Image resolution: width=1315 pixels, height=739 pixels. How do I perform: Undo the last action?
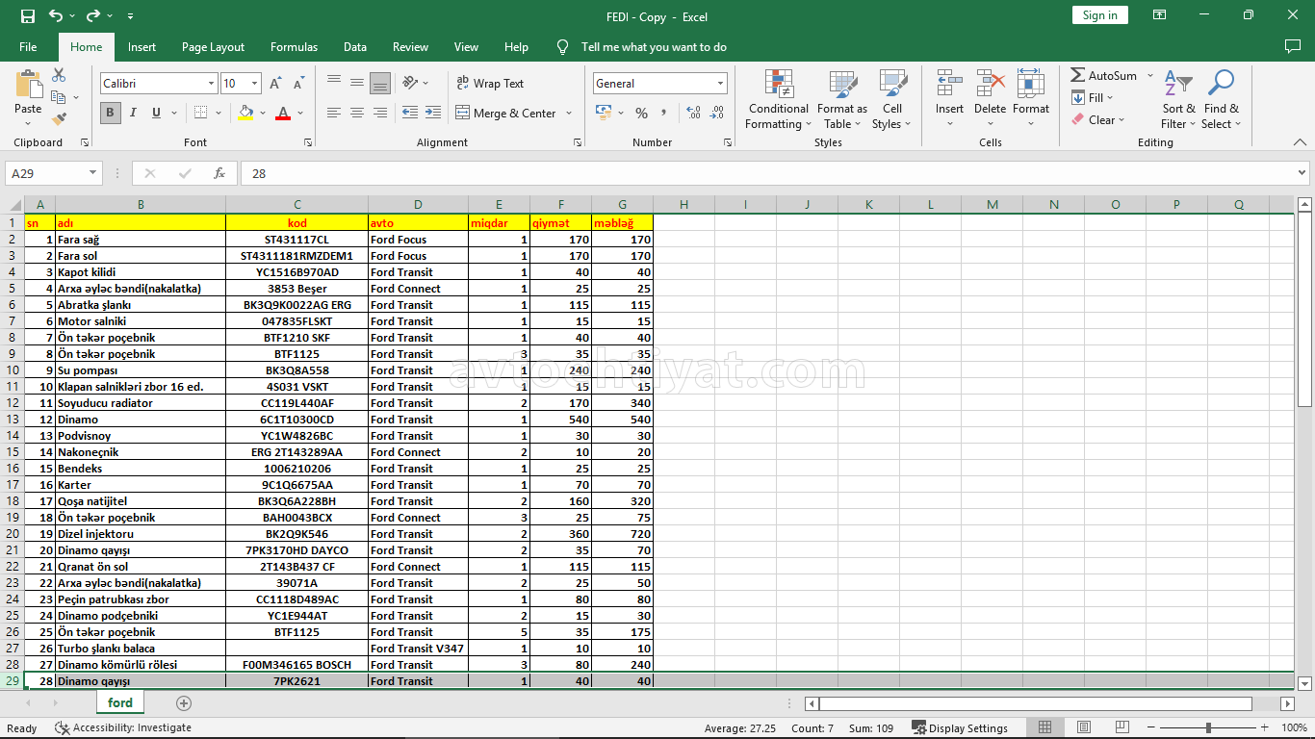(56, 15)
